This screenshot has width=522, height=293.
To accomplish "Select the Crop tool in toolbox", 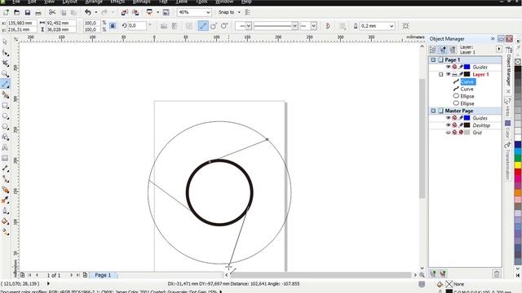I will tap(5, 63).
